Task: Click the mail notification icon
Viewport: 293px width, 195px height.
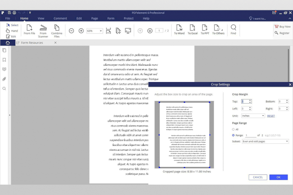Action: [x=274, y=13]
